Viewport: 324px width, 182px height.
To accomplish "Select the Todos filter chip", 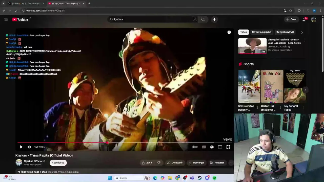I will [x=244, y=32].
